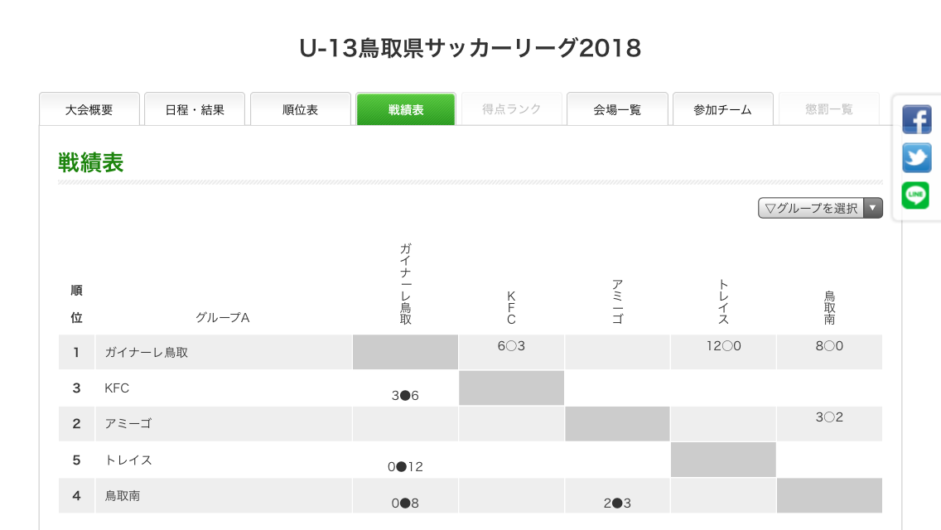The width and height of the screenshot is (941, 530).
Task: Click the 2●3 score in 鳥取南 row
Action: point(616,503)
